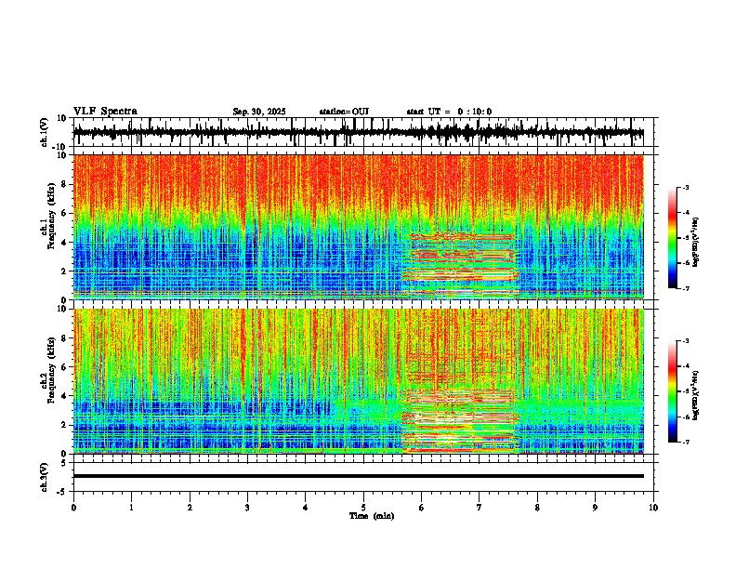Click the strong emission burst in ch.1 spectrogram
Image resolution: width=736 pixels, height=569 pixels.
click(460, 265)
